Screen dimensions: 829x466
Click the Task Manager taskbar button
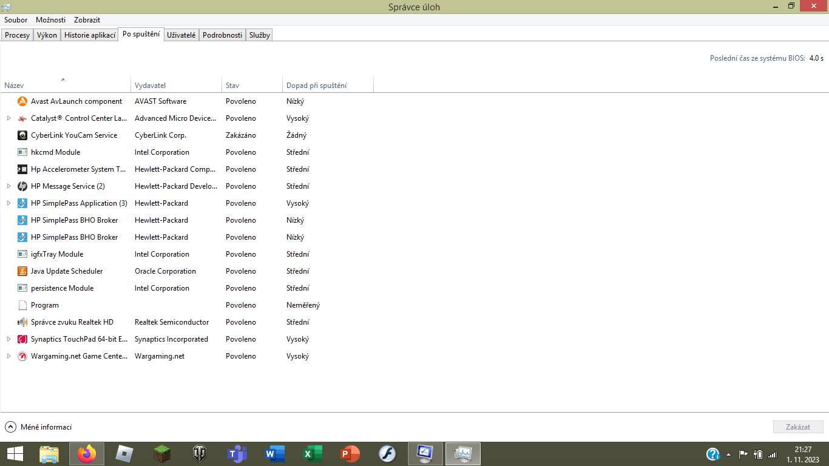(x=463, y=454)
